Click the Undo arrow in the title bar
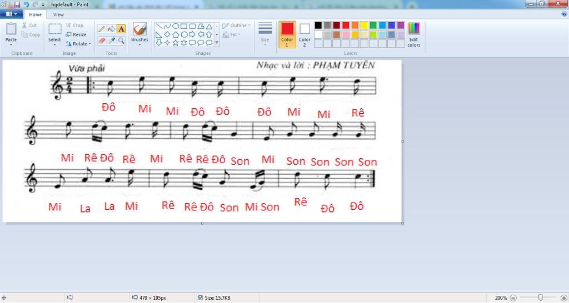Image resolution: width=569 pixels, height=303 pixels. coord(26,4)
